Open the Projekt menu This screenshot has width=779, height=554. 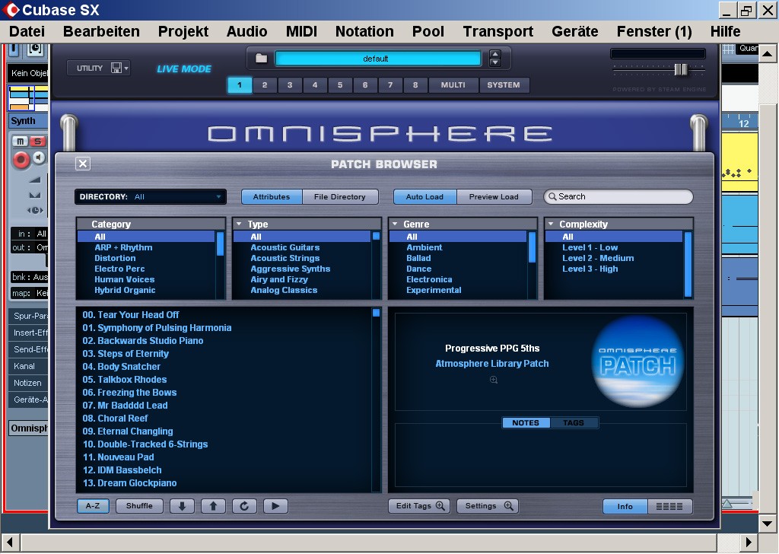point(183,31)
